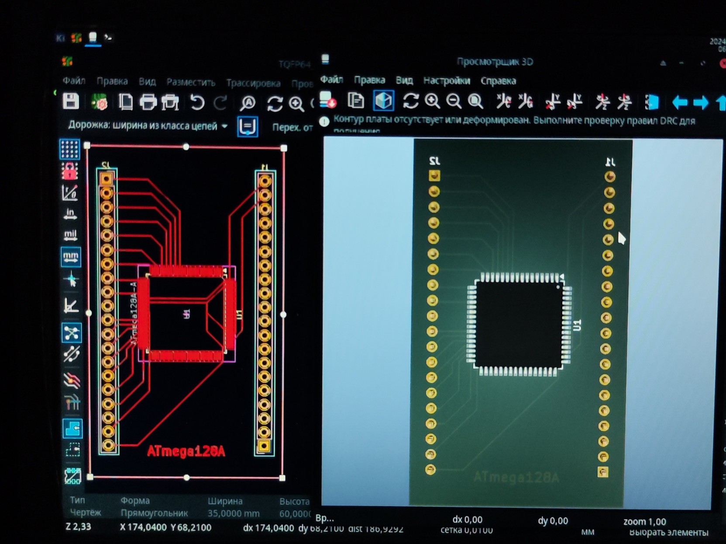
Task: Zoom in the 3D viewer
Action: pos(432,101)
